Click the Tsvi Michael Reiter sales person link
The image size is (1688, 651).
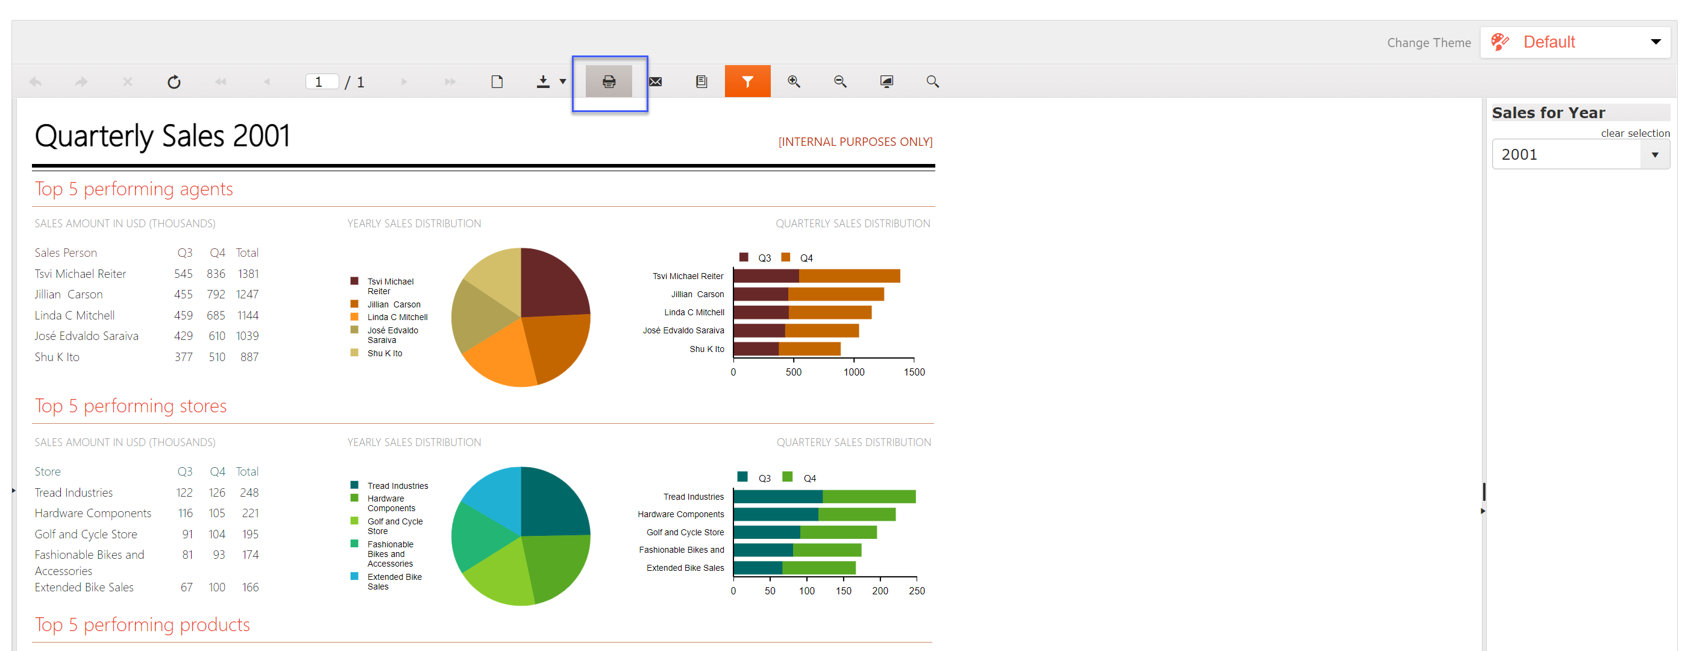click(x=80, y=274)
